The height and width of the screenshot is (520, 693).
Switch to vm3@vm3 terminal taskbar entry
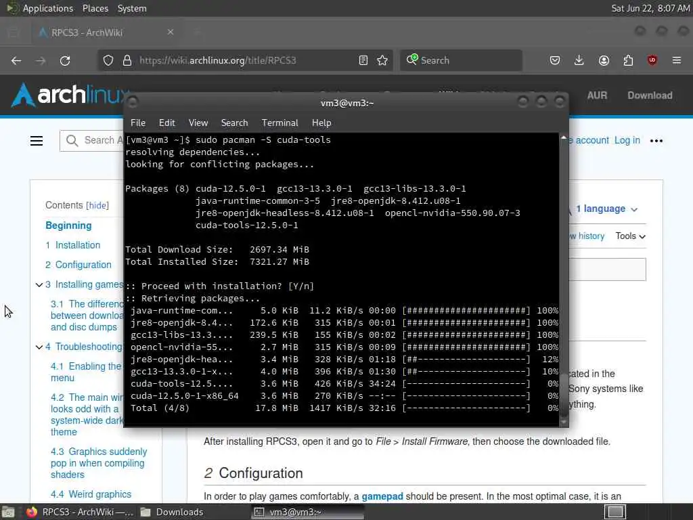307,512
